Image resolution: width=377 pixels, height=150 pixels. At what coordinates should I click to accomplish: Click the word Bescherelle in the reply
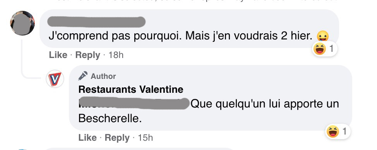click(x=110, y=119)
